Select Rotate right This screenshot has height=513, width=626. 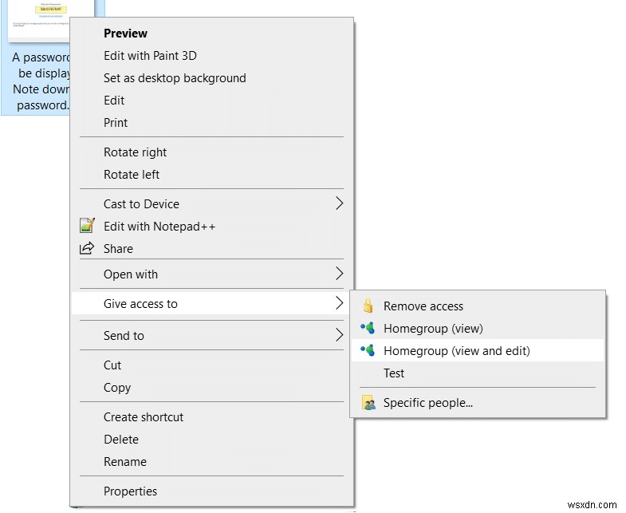[x=135, y=152]
